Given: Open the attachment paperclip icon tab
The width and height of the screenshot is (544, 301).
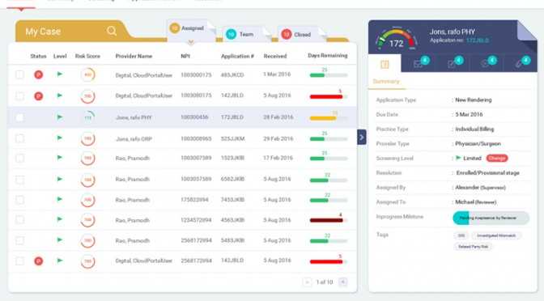Looking at the screenshot, I should click(519, 64).
